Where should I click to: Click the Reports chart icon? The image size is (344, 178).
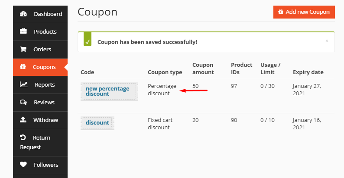click(x=24, y=84)
